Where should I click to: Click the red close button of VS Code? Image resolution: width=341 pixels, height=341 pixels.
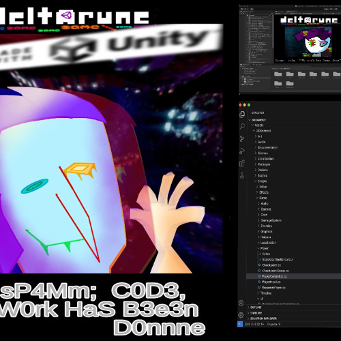pyautogui.click(x=240, y=105)
